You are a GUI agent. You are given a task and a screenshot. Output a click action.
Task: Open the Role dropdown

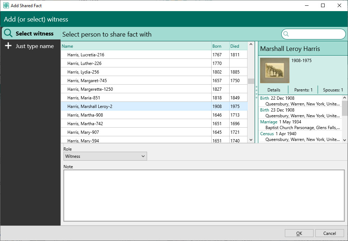(105, 156)
